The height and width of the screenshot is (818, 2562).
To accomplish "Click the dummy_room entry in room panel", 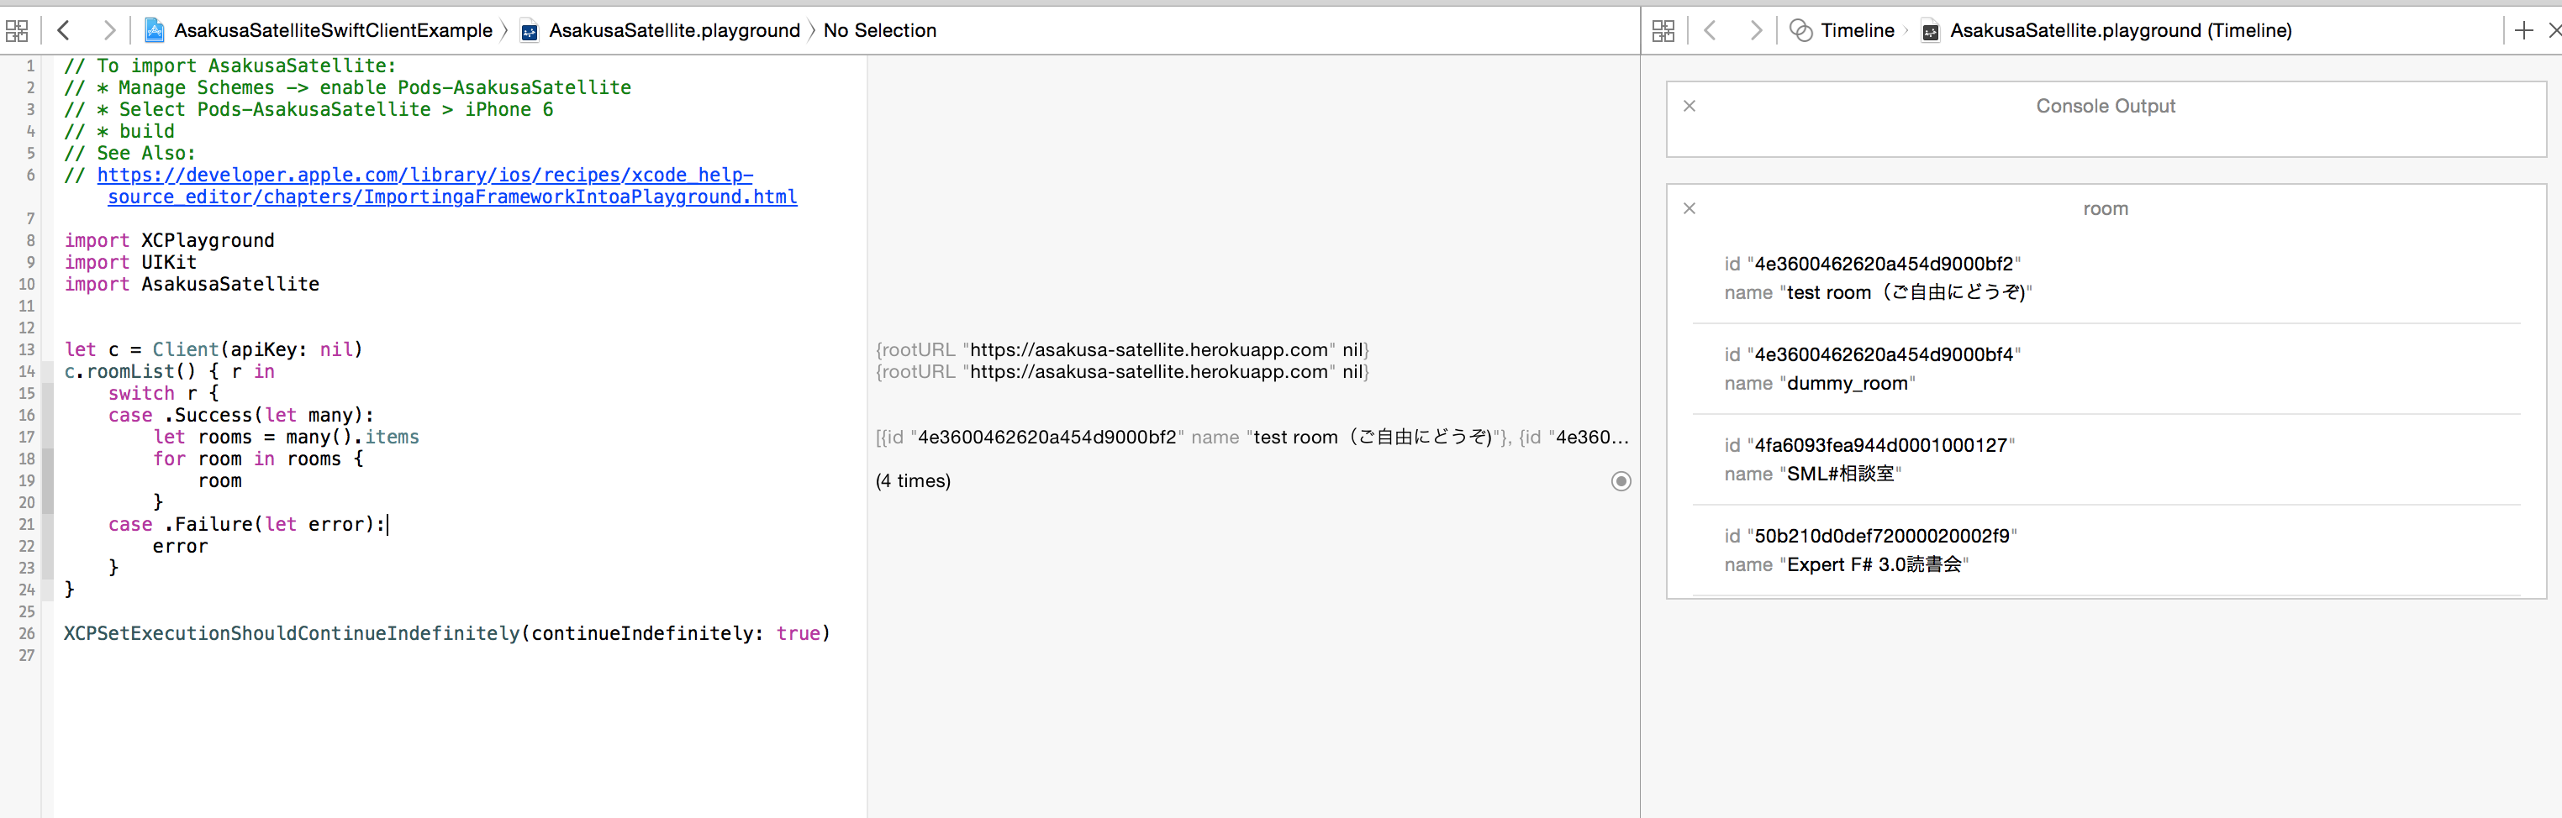I will (x=1846, y=384).
